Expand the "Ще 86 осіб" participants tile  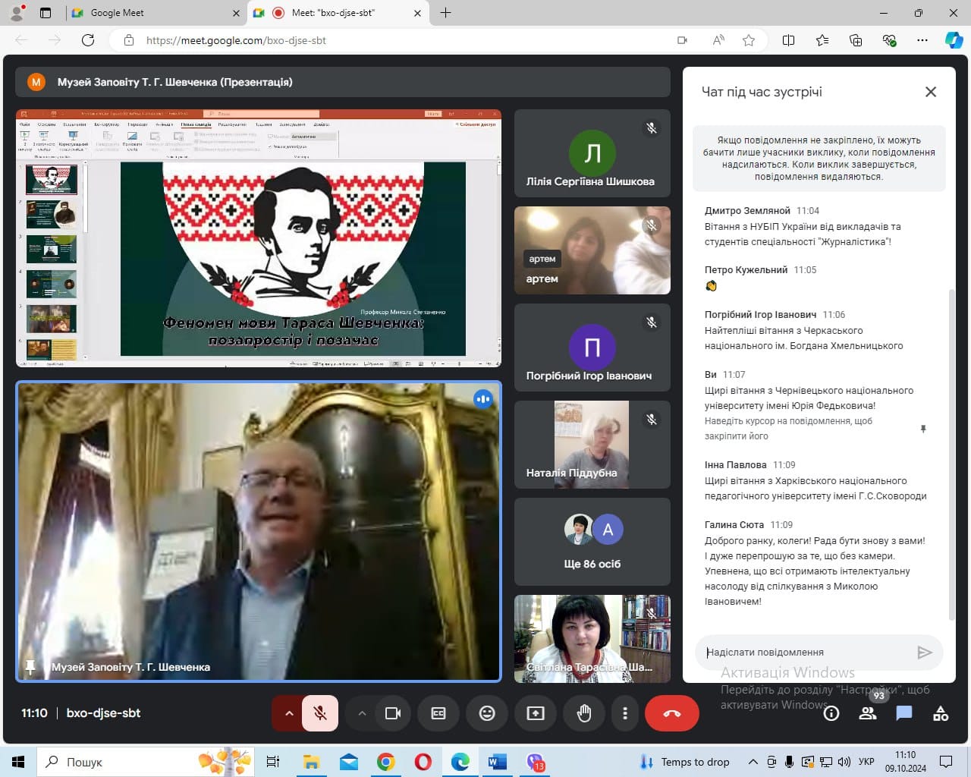pos(592,542)
